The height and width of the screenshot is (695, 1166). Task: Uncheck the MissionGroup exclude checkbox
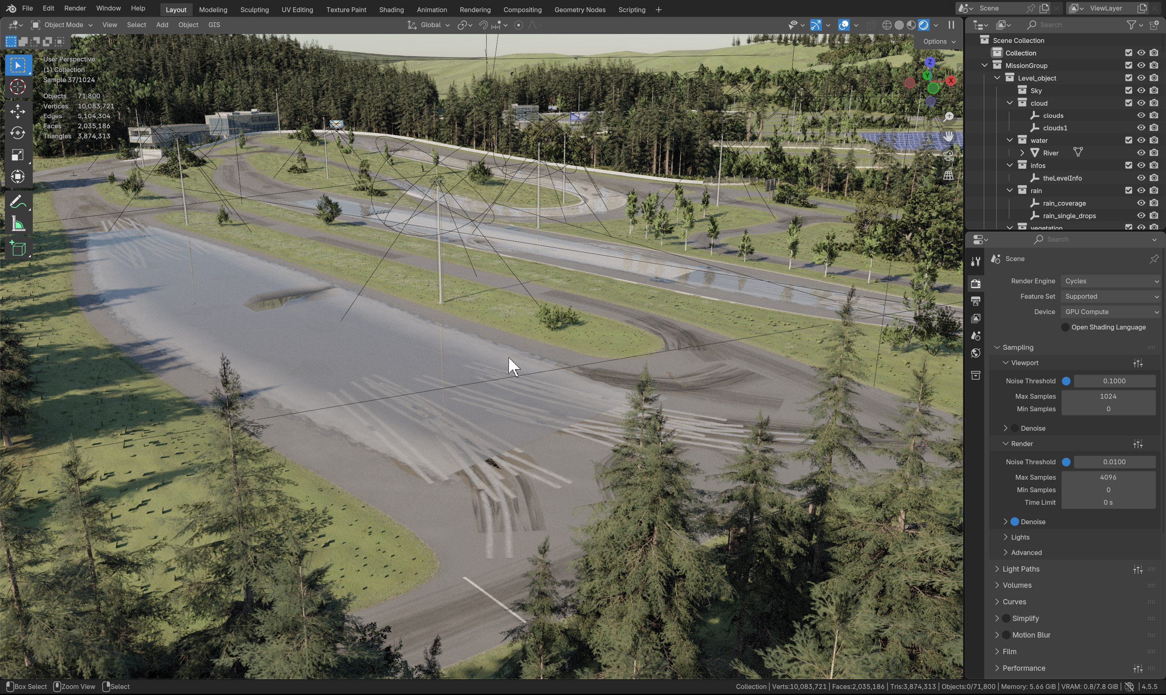coord(1128,66)
